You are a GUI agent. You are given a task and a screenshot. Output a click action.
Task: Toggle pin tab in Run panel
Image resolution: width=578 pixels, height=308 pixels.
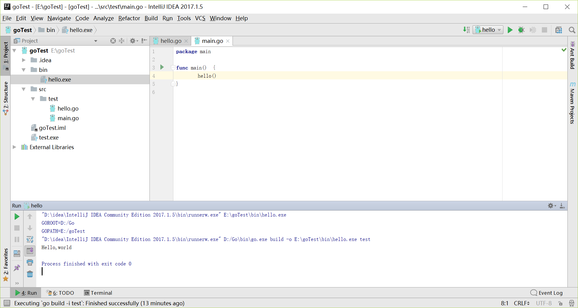(x=17, y=268)
